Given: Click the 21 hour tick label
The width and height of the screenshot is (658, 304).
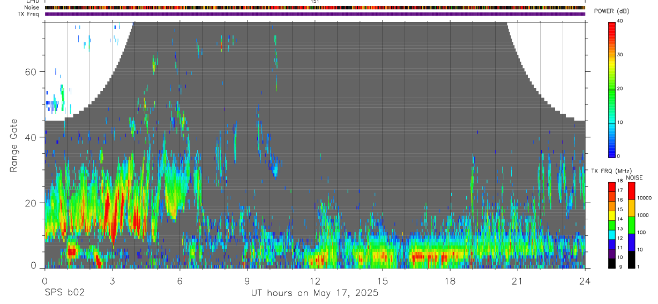Looking at the screenshot, I should (518, 281).
